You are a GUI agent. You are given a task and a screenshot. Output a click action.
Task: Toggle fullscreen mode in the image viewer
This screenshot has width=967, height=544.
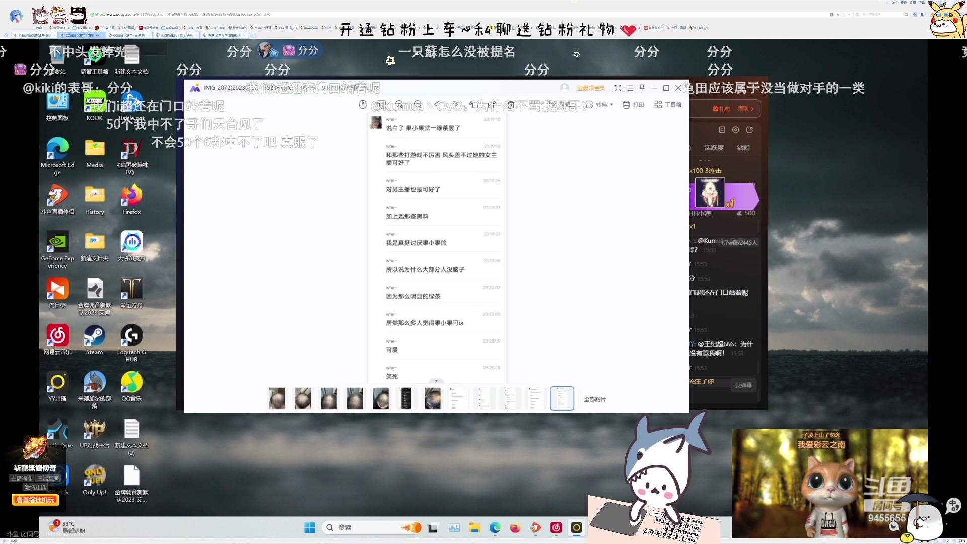[x=618, y=88]
